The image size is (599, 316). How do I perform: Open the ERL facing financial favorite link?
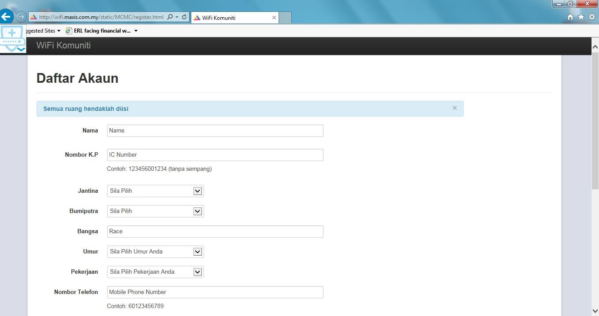point(98,31)
